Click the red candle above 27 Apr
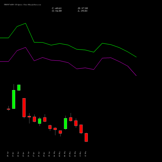The height and width of the screenshot is (162, 162). point(34,119)
